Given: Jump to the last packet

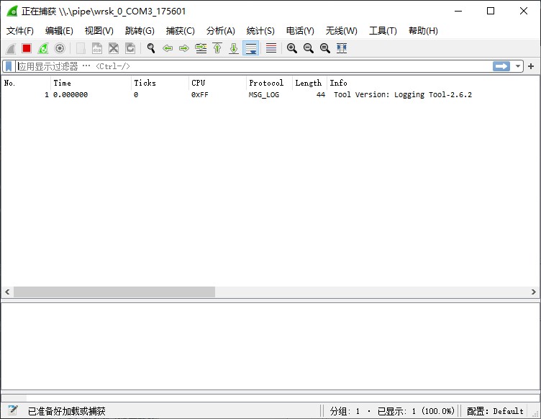Looking at the screenshot, I should (234, 48).
